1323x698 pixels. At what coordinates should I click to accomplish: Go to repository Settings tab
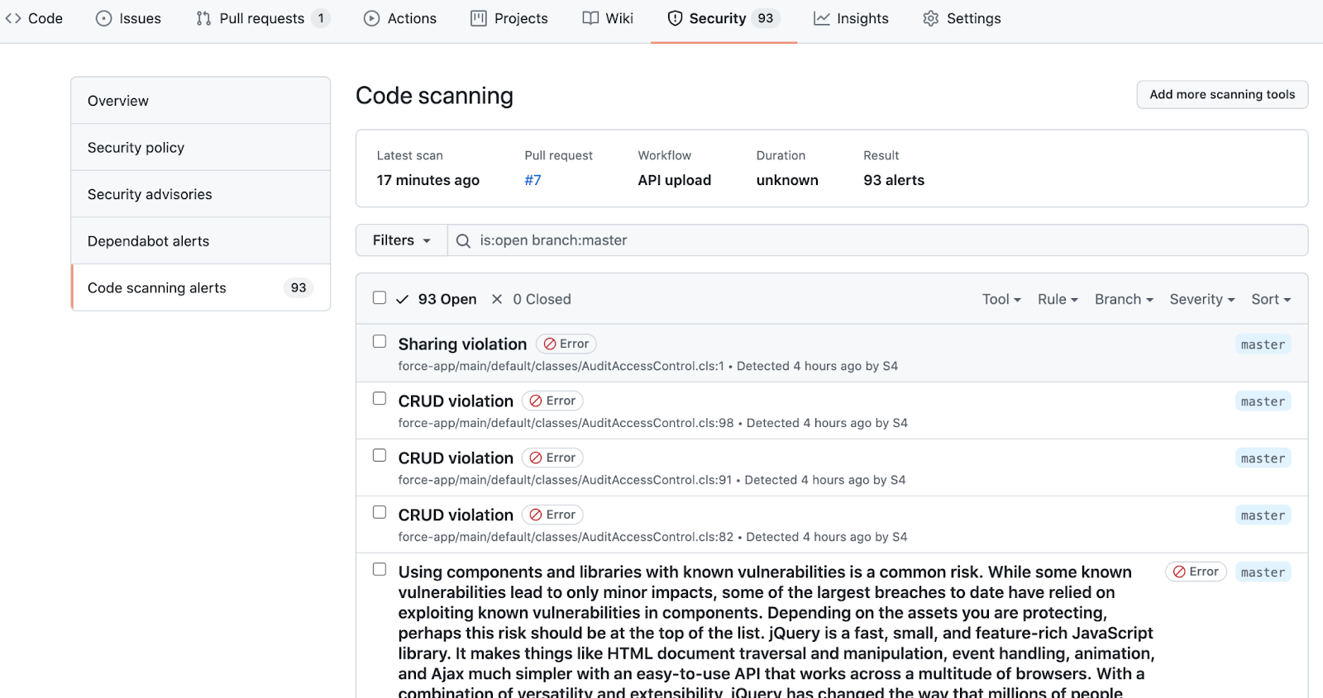click(962, 18)
